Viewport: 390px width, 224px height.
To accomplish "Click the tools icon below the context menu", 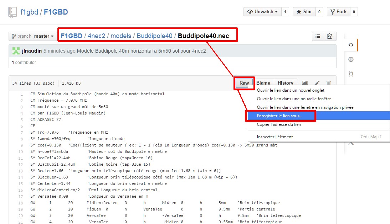I will tap(351, 143).
